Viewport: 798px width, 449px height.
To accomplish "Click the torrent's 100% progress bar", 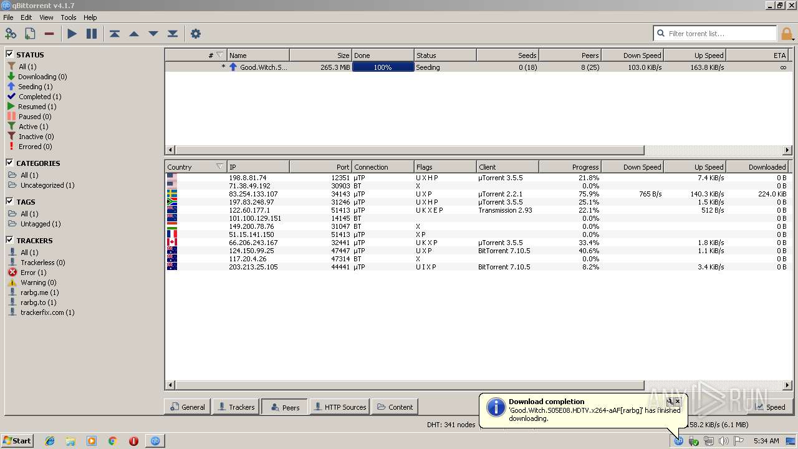I will (383, 67).
